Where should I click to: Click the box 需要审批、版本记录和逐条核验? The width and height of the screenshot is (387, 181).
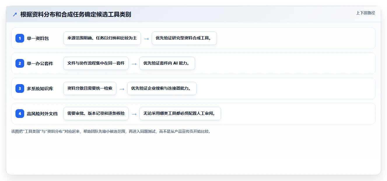[96, 114]
